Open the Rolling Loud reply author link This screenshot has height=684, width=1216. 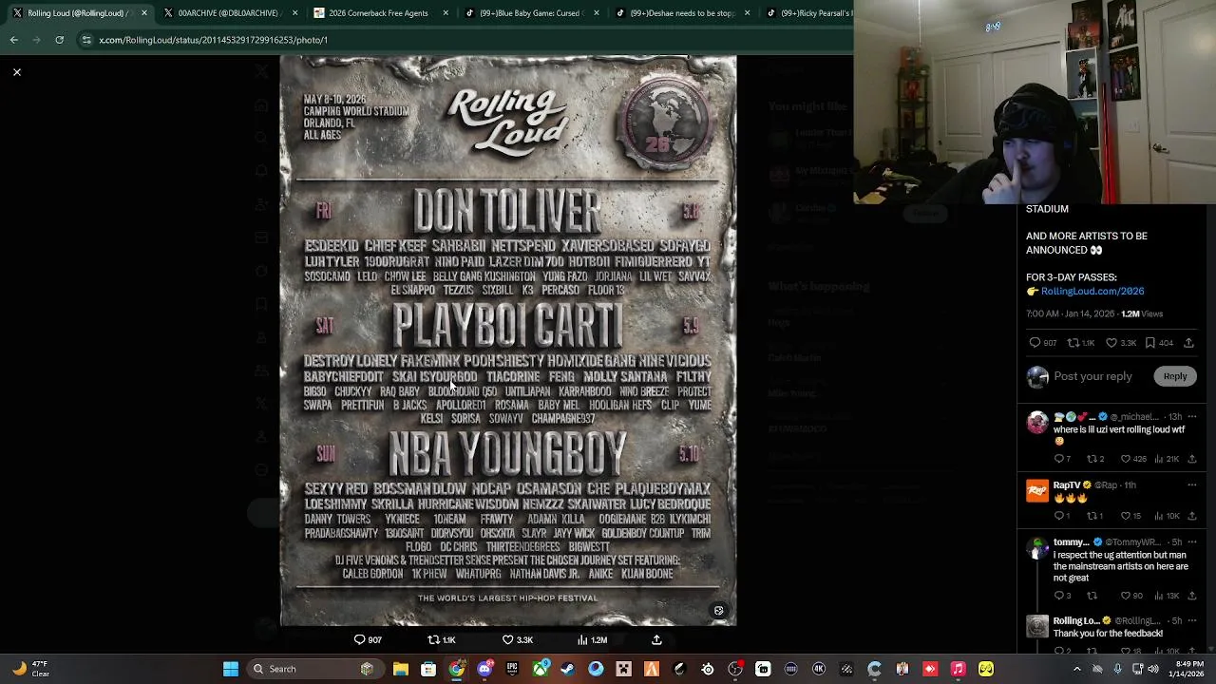[1075, 620]
